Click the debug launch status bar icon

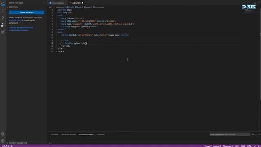click(12, 146)
